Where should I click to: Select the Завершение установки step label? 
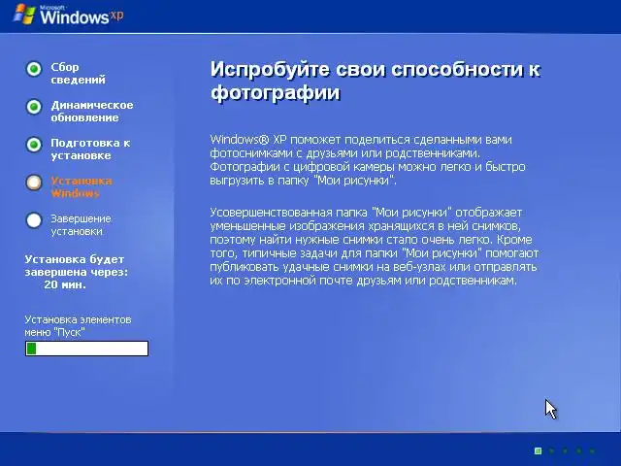click(x=81, y=224)
